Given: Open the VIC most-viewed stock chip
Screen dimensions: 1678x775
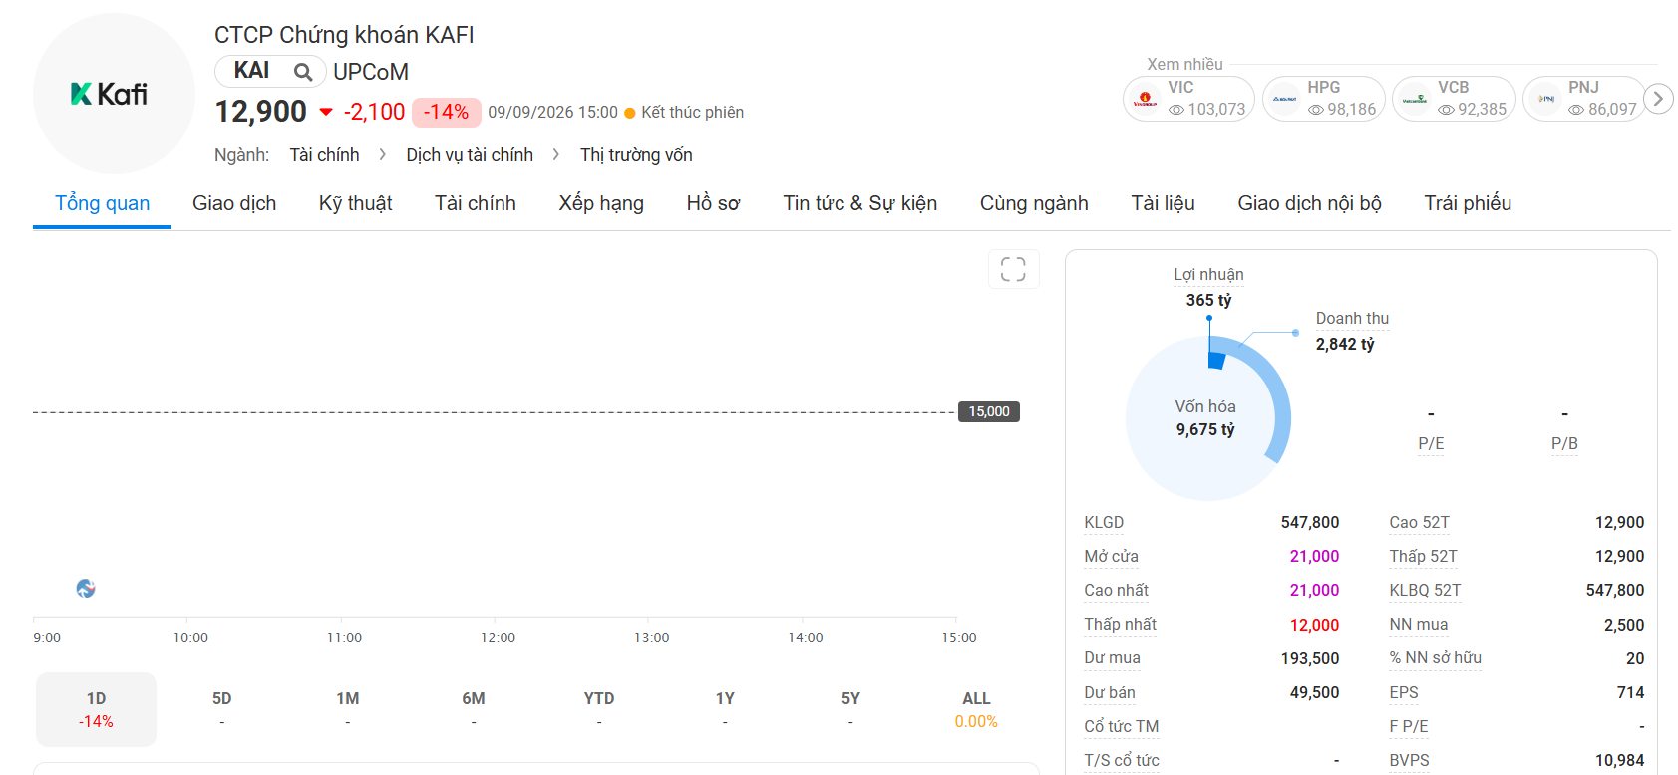Looking at the screenshot, I should (1188, 99).
